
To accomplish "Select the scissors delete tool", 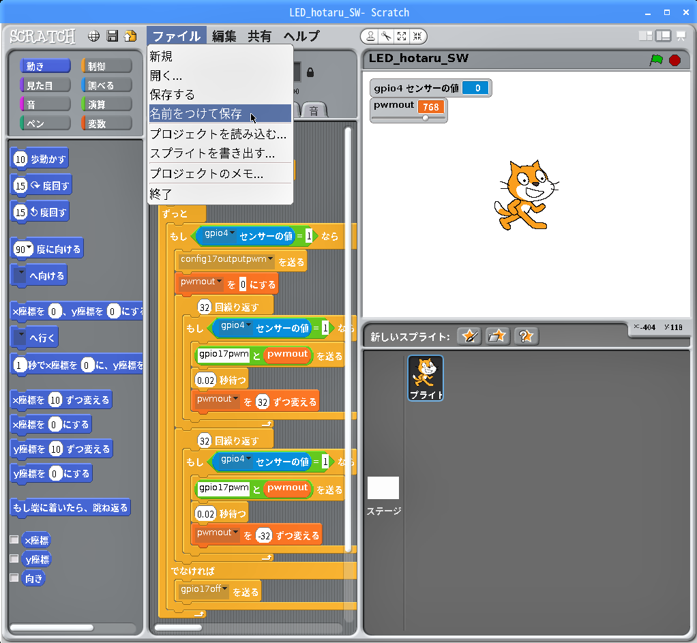I will pyautogui.click(x=386, y=36).
